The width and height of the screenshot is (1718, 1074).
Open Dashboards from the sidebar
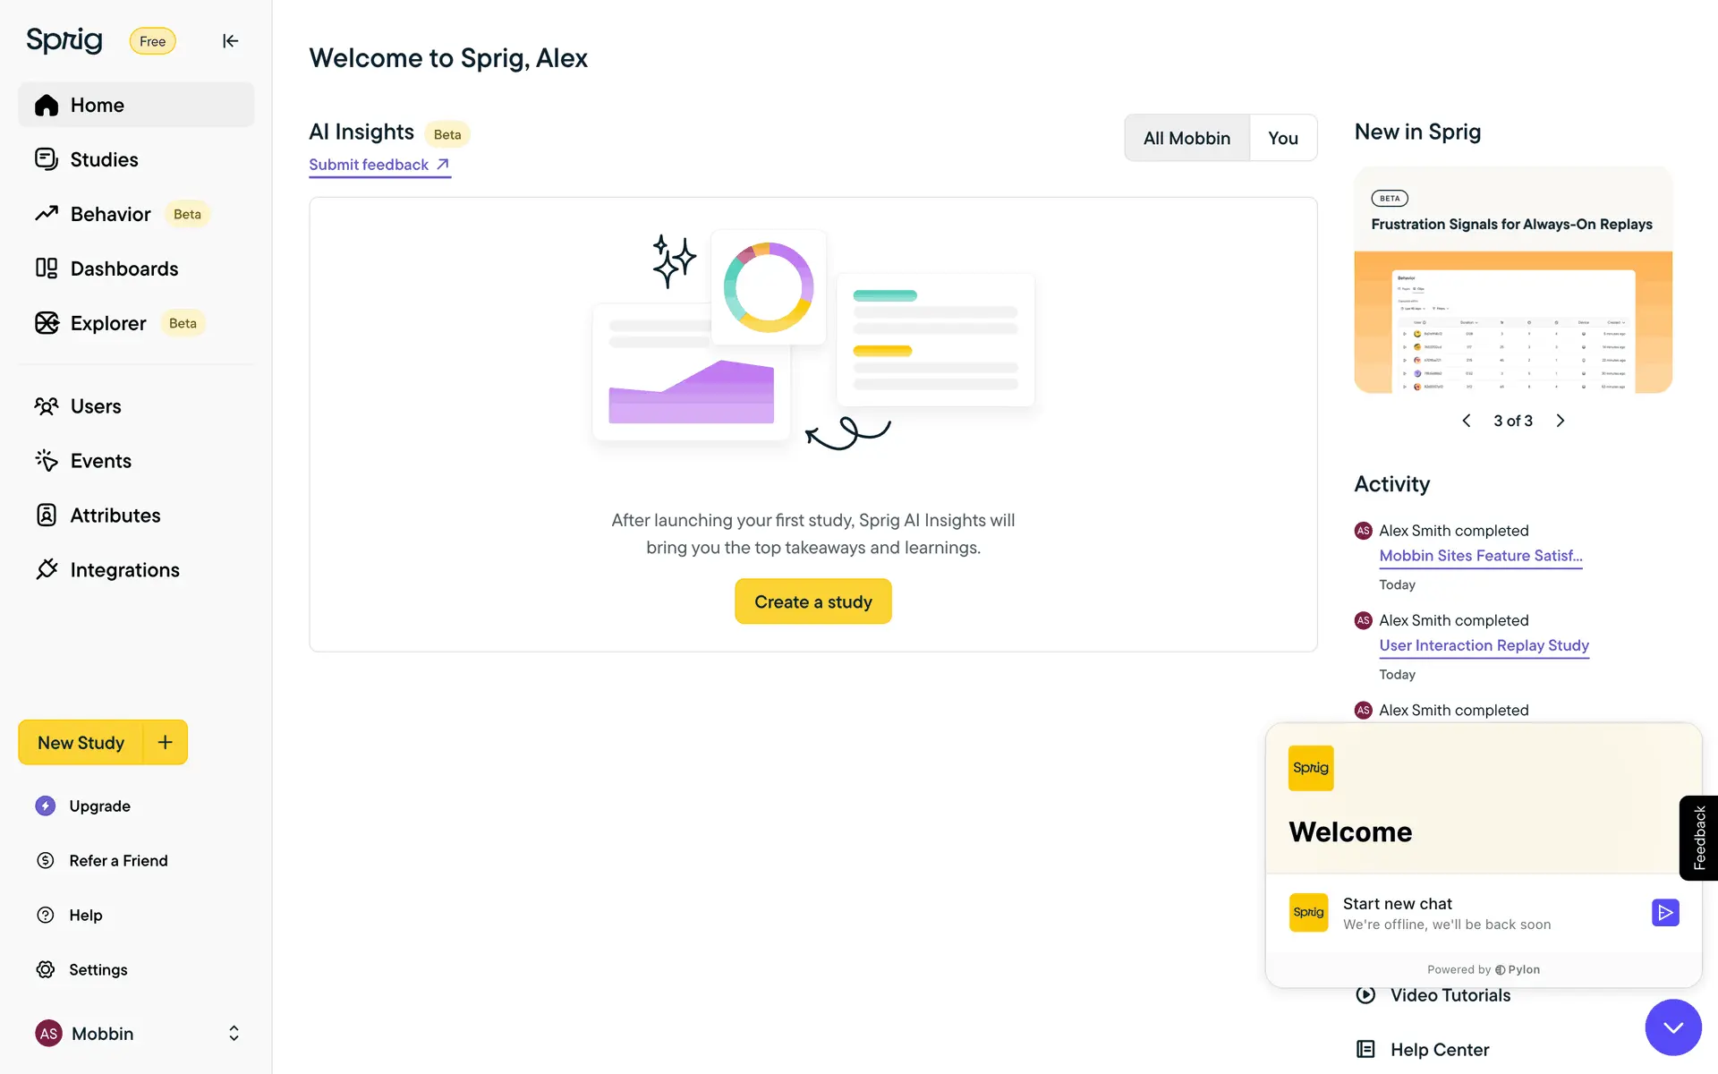coord(123,268)
